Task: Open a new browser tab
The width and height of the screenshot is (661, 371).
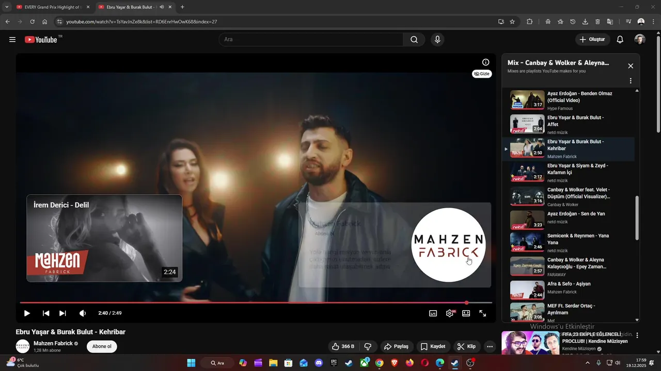Action: (x=182, y=7)
